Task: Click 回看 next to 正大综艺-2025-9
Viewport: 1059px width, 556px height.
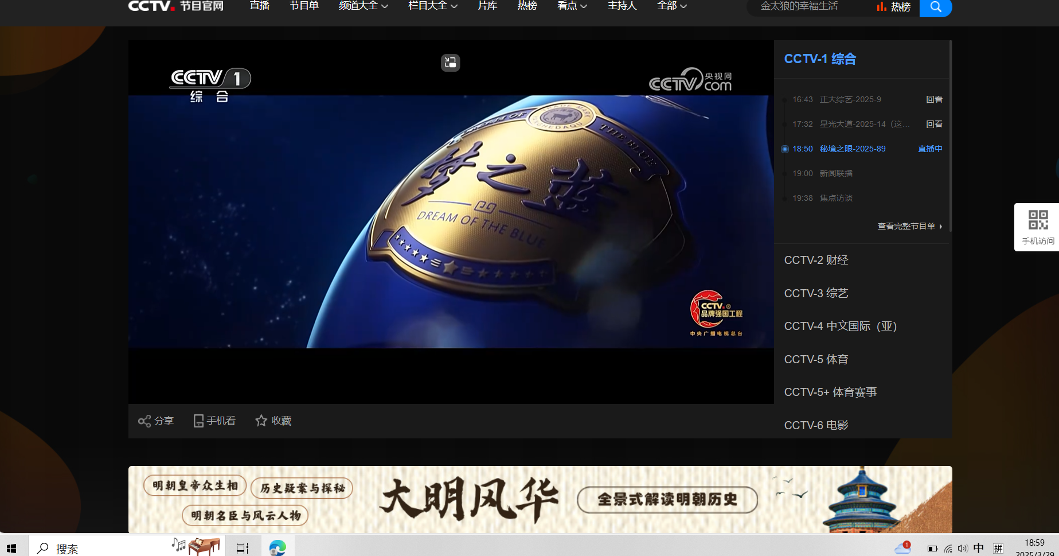Action: click(x=934, y=99)
